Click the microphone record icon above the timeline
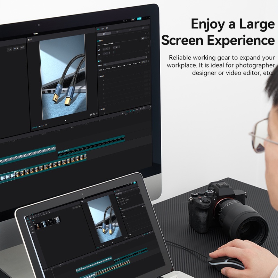 coord(123,113)
